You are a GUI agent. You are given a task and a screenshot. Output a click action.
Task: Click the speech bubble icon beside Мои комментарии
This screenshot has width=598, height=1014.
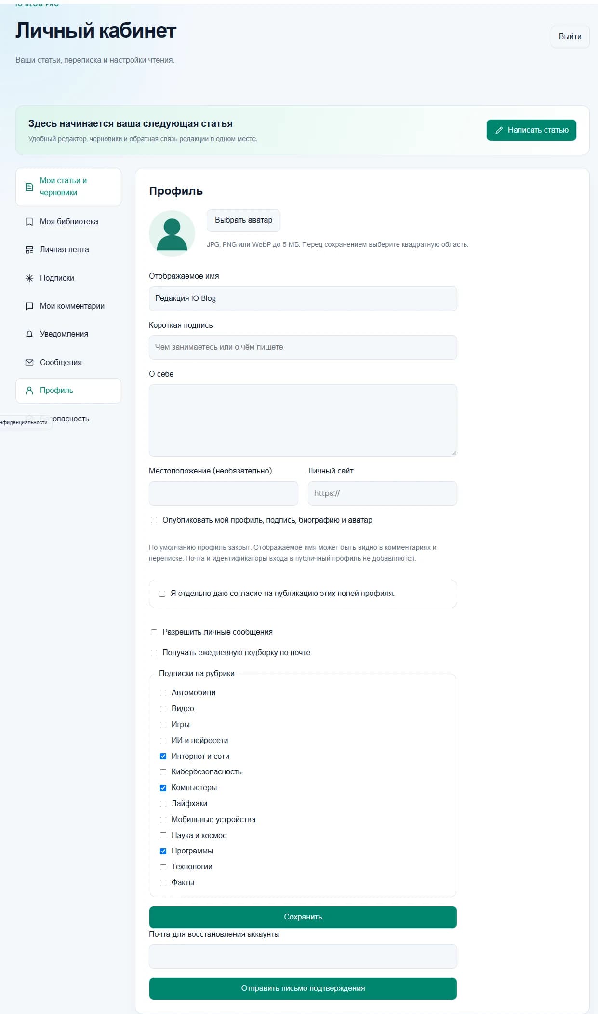(x=29, y=306)
